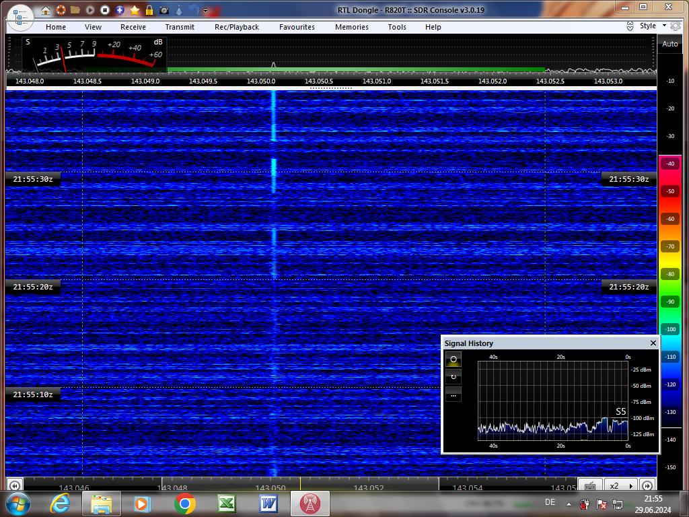The image size is (689, 517).
Task: Open Windows Media Player from the taskbar
Action: pos(142,504)
